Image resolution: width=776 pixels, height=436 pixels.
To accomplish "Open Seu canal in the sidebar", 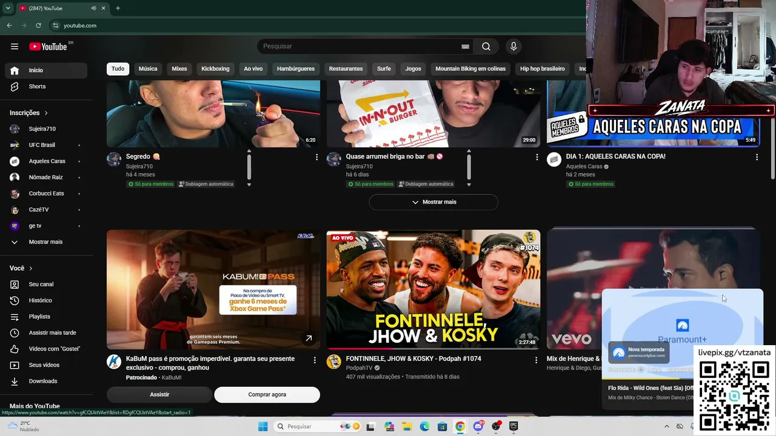I will click(46, 284).
